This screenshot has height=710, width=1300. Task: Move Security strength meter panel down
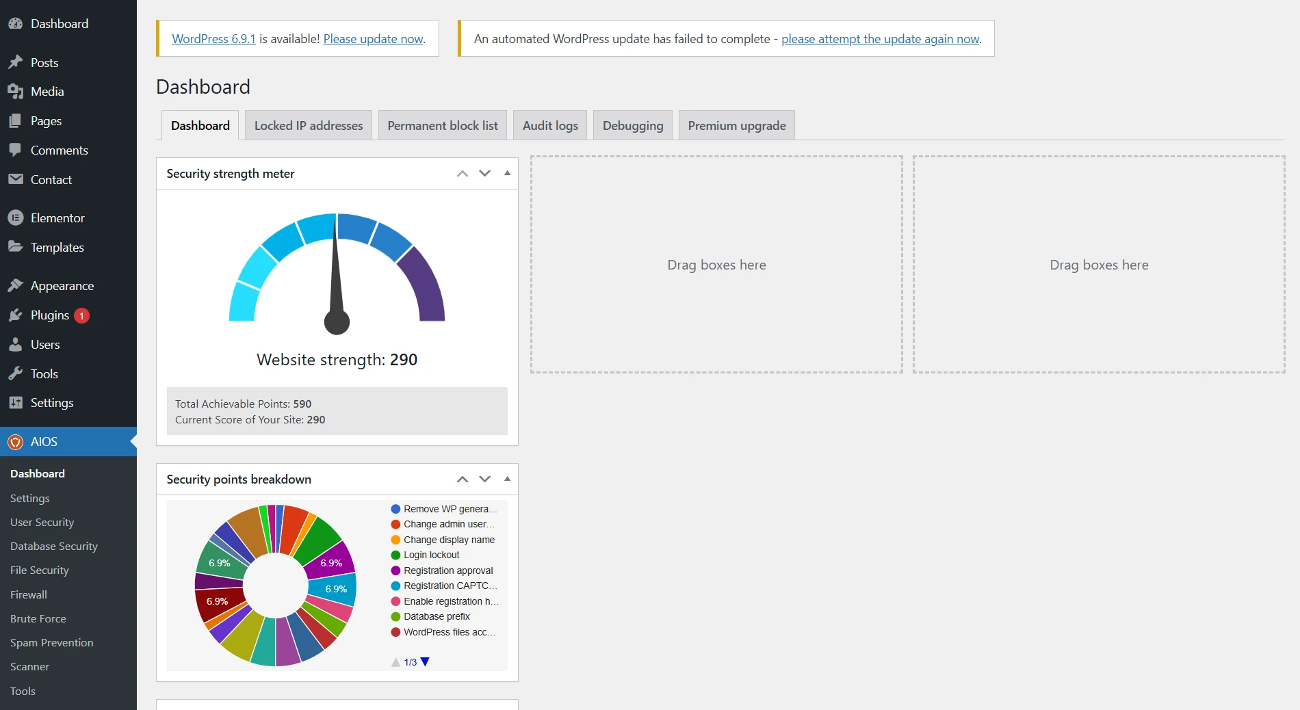coord(485,173)
